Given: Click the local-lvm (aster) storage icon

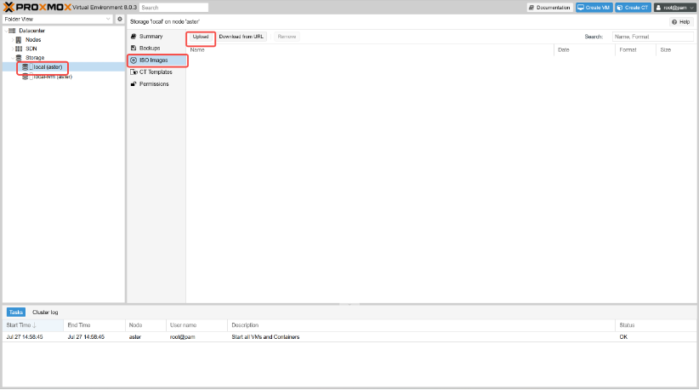Looking at the screenshot, I should (x=26, y=77).
